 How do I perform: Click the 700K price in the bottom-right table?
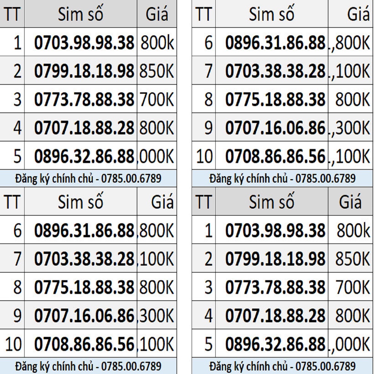click(352, 287)
